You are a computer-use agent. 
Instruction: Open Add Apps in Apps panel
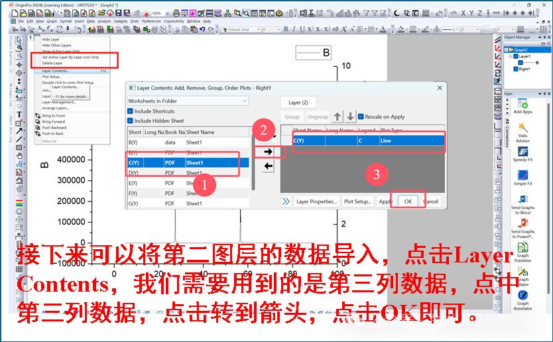pos(522,106)
